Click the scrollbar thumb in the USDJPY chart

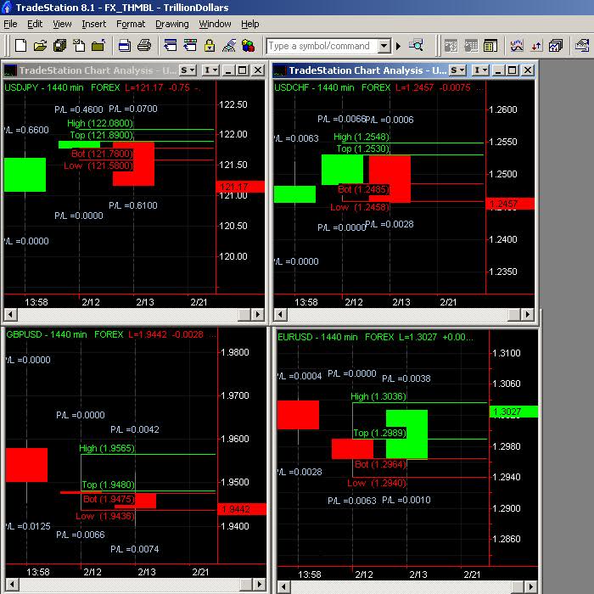tap(244, 314)
